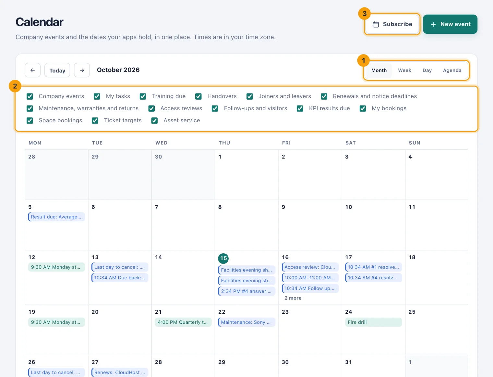Viewport: 493px width, 377px height.
Task: Select today's date 15 circle
Action: pos(223,259)
